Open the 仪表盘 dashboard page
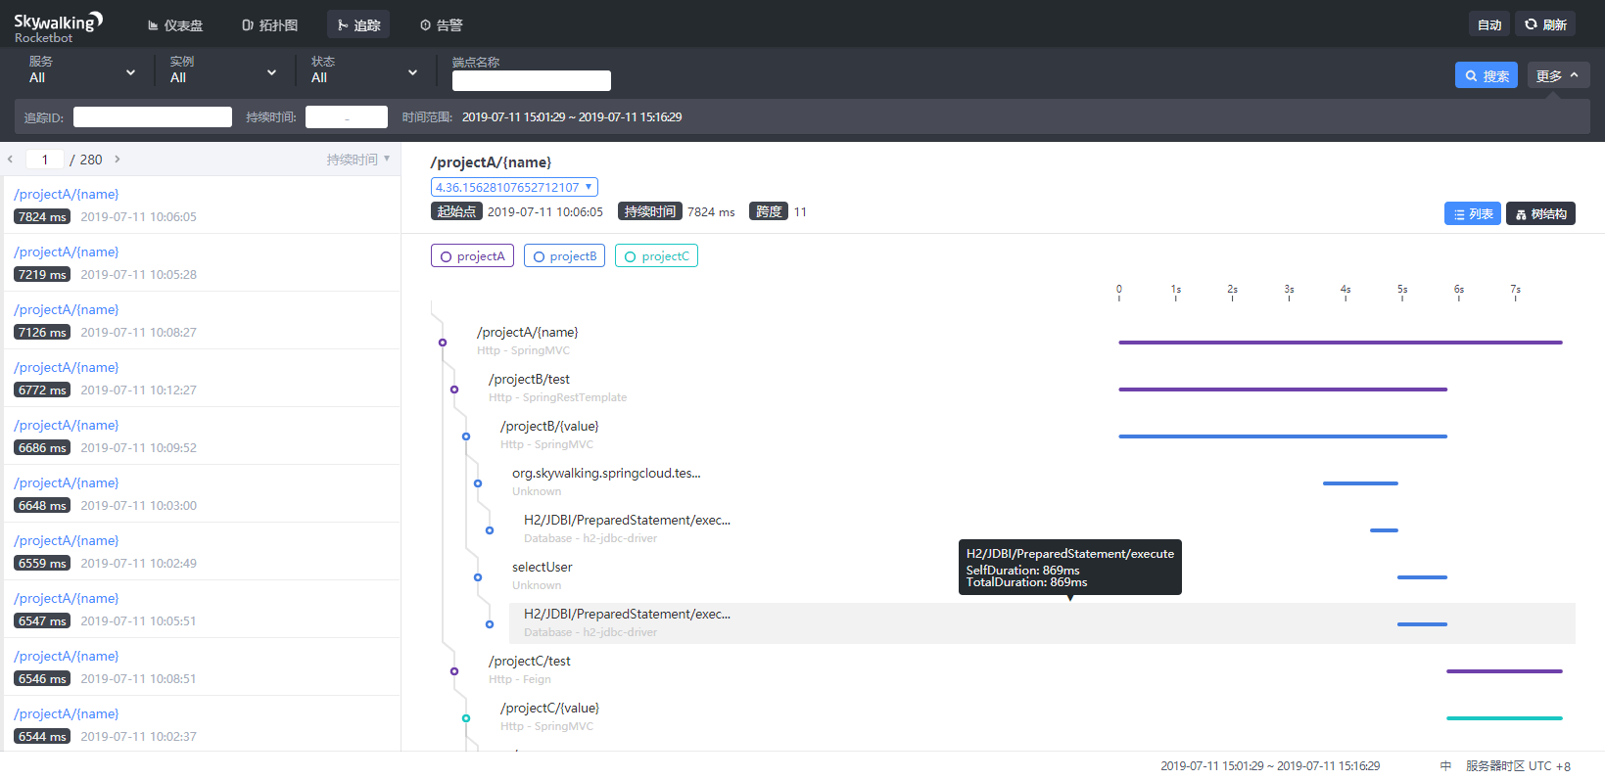This screenshot has height=780, width=1605. coord(175,25)
